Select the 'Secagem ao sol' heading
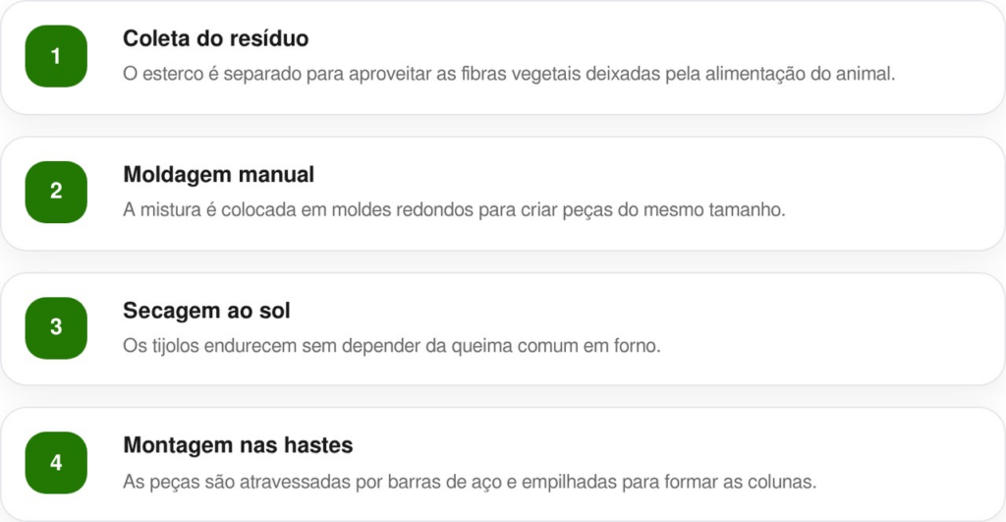The width and height of the screenshot is (1006, 522). coord(206,311)
